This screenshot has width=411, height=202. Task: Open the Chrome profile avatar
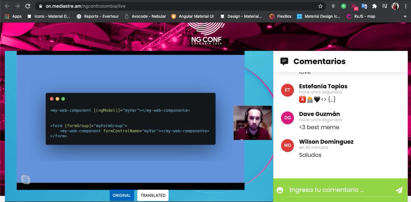pos(395,6)
